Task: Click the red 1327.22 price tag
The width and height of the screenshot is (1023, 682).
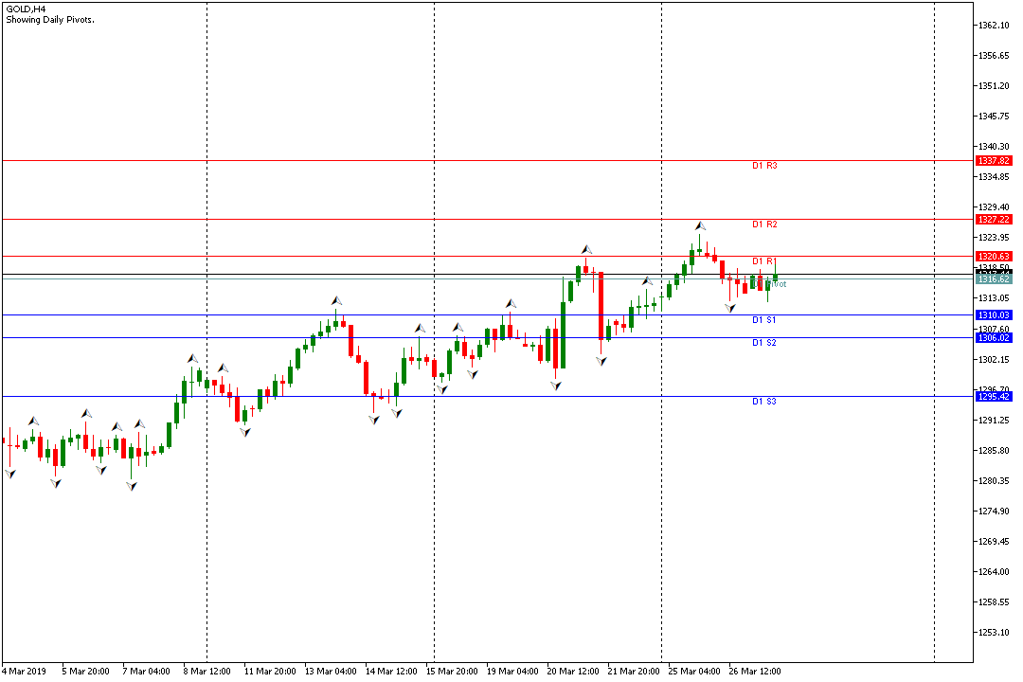Action: click(994, 220)
